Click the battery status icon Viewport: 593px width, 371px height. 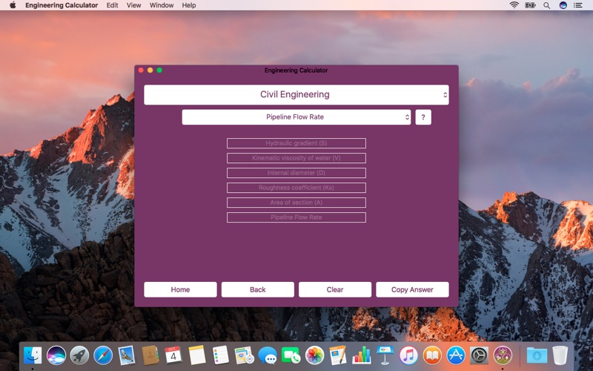(530, 5)
